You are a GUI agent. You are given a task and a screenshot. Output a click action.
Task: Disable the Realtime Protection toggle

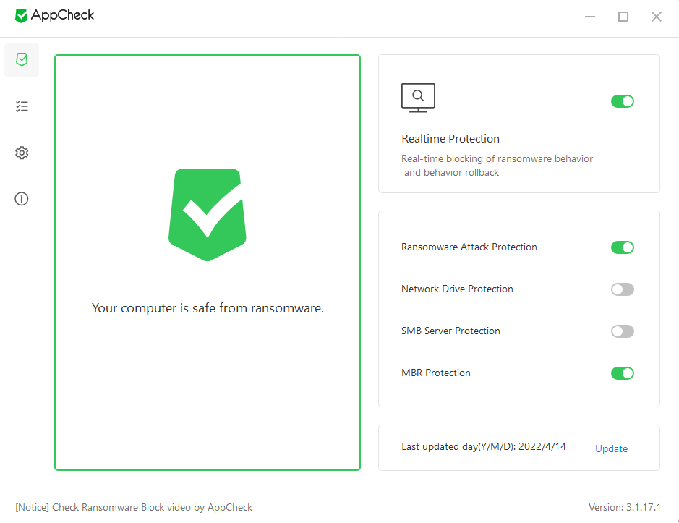[622, 101]
